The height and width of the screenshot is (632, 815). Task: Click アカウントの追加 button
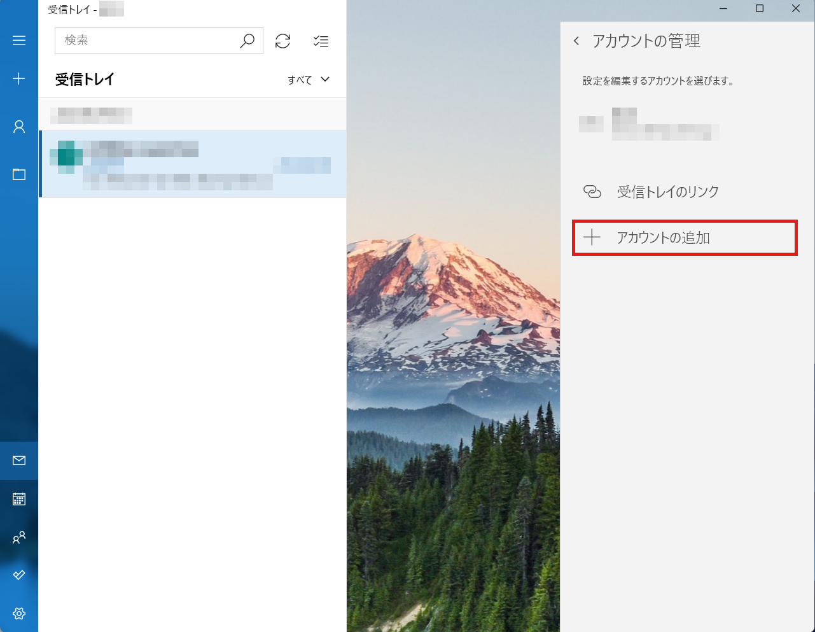[685, 238]
